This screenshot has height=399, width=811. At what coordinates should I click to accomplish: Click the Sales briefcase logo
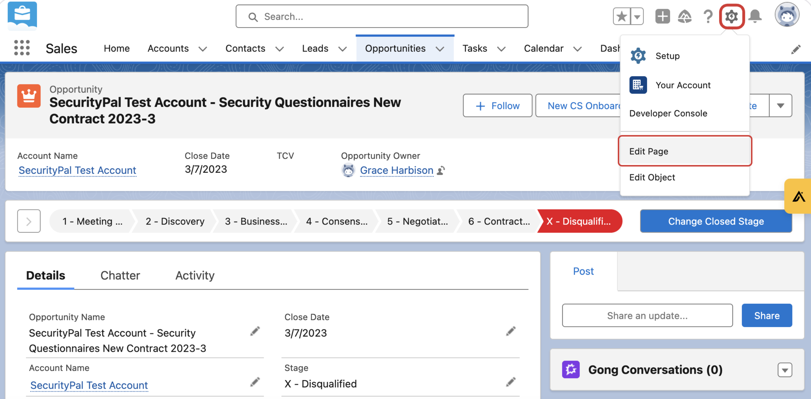(x=22, y=16)
